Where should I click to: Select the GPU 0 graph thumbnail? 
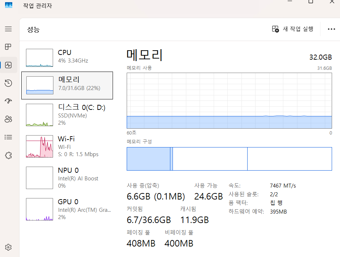39,209
